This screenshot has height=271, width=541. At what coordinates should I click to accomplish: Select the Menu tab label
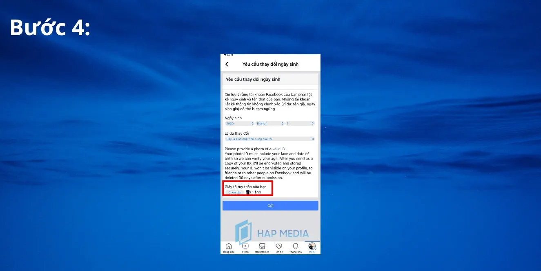click(x=312, y=252)
